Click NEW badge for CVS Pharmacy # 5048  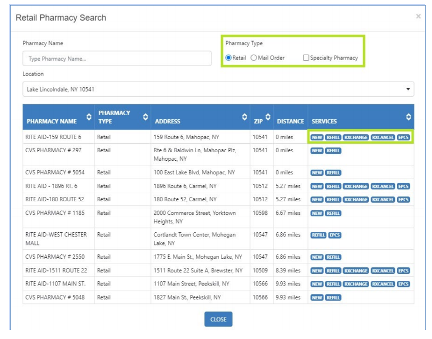coord(317,298)
